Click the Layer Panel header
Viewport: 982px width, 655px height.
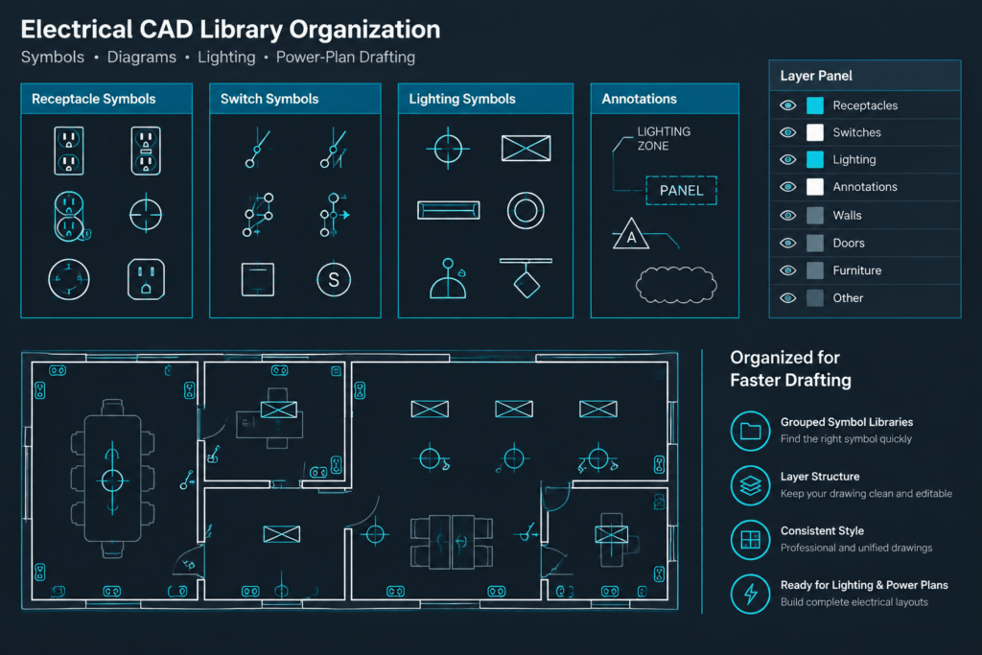pyautogui.click(x=865, y=76)
